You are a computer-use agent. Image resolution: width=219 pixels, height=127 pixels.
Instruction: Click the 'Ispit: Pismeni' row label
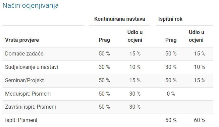[21, 120]
